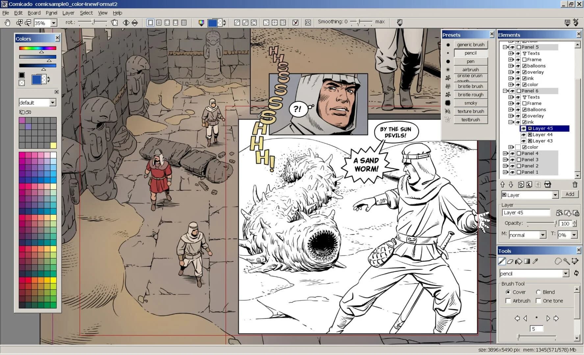584x355 pixels.
Task: Open the Board menu
Action: coord(34,13)
